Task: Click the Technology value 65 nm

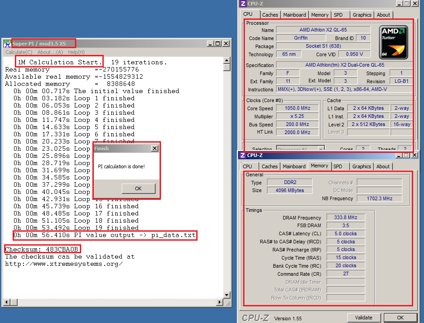Action: click(x=289, y=54)
